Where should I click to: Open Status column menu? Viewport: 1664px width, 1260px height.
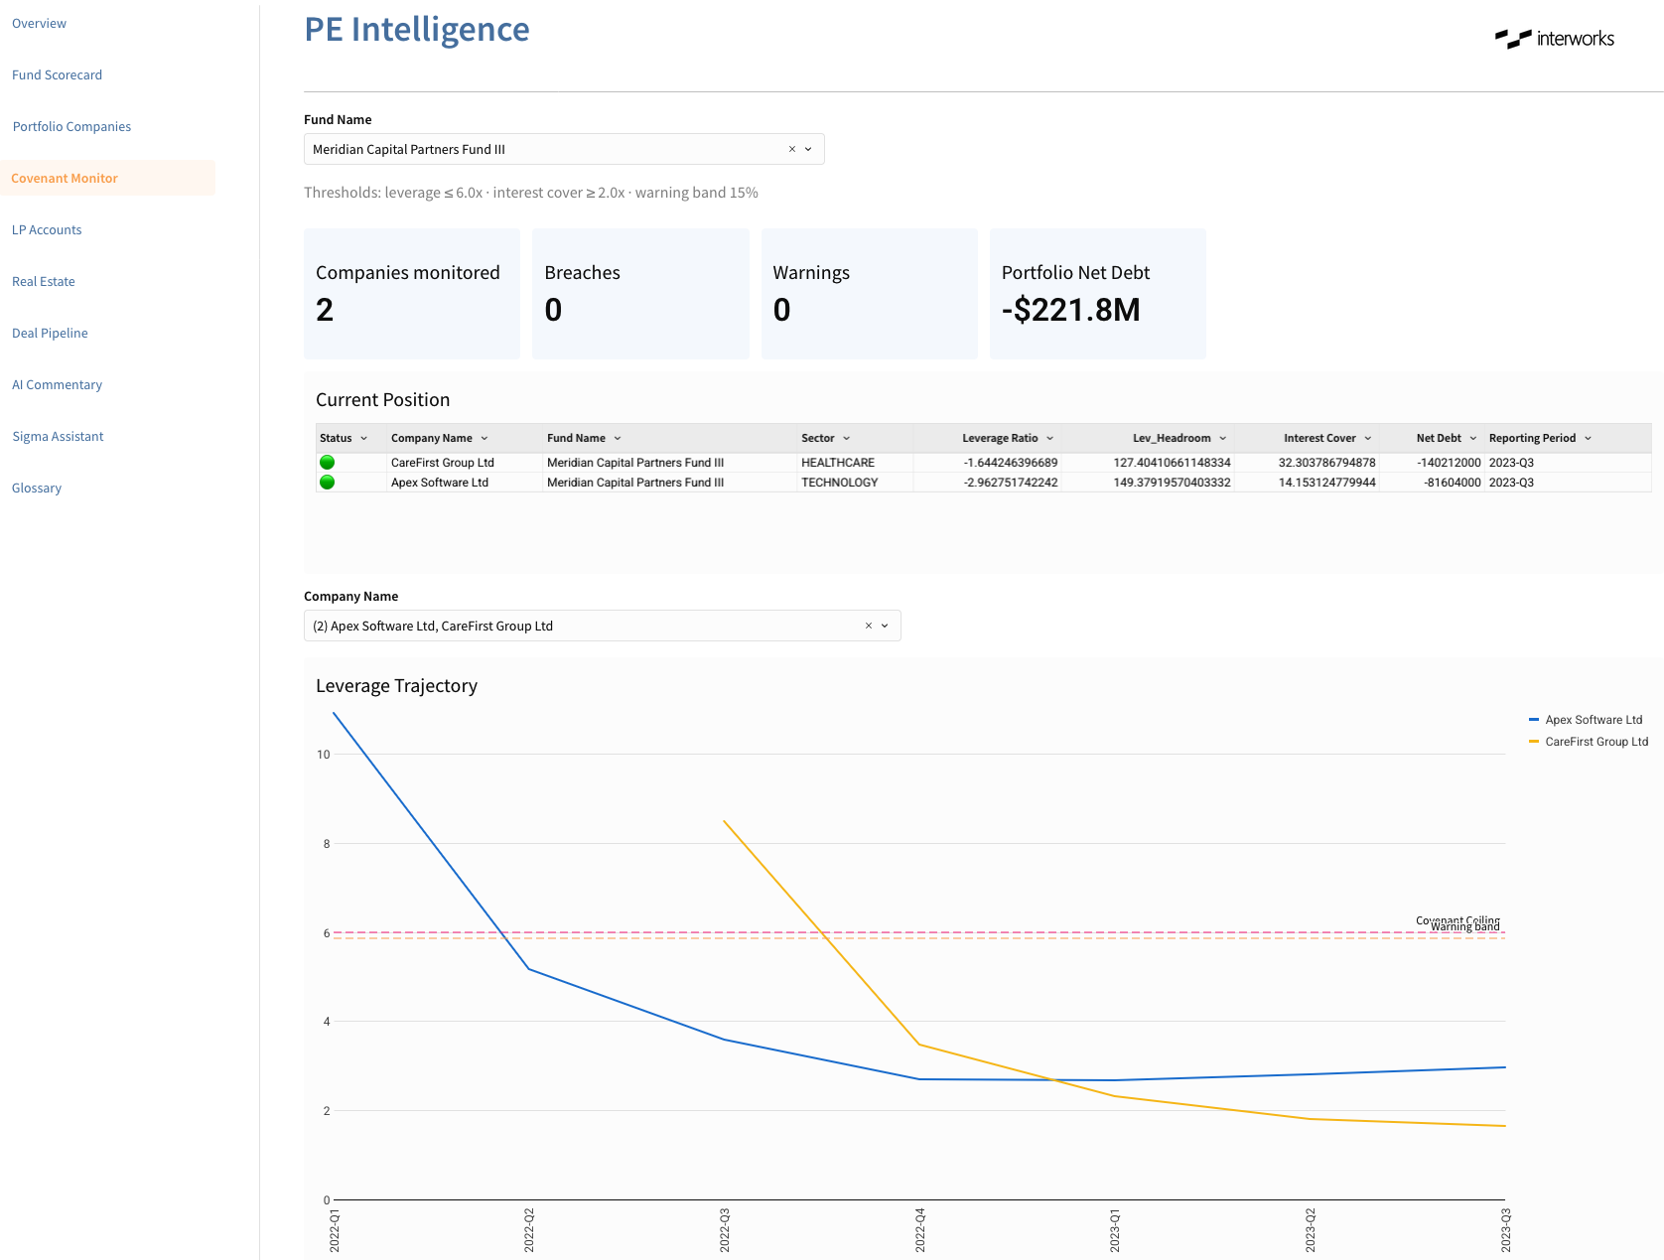click(x=364, y=438)
